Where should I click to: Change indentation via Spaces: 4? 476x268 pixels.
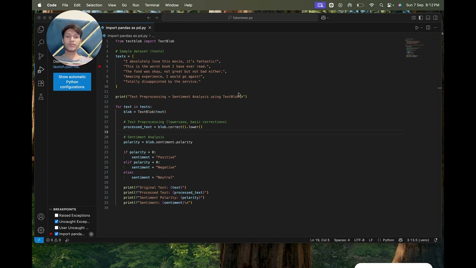point(342,240)
